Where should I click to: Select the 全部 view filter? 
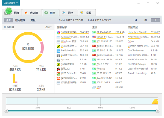[x=8, y=20]
